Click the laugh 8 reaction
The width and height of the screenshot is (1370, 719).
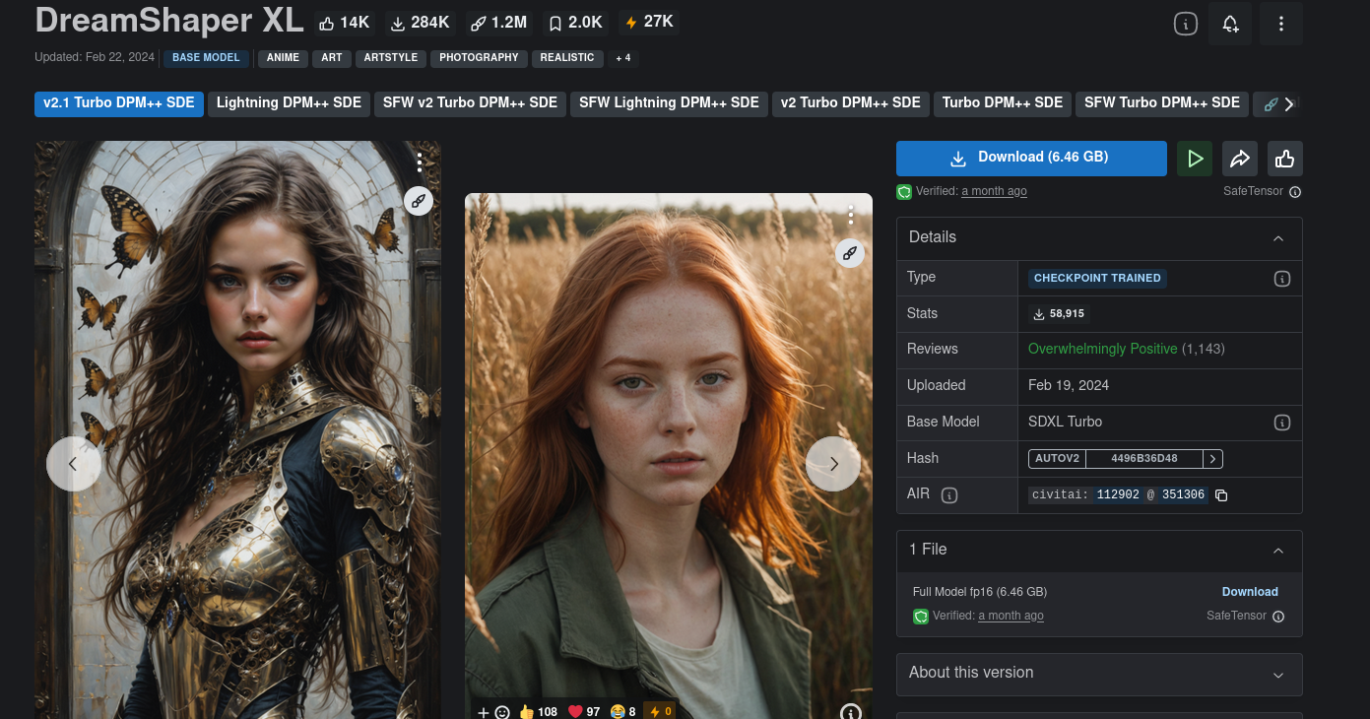tap(623, 712)
